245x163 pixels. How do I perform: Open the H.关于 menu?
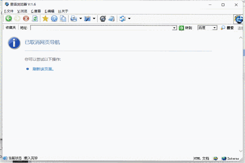(x=63, y=11)
